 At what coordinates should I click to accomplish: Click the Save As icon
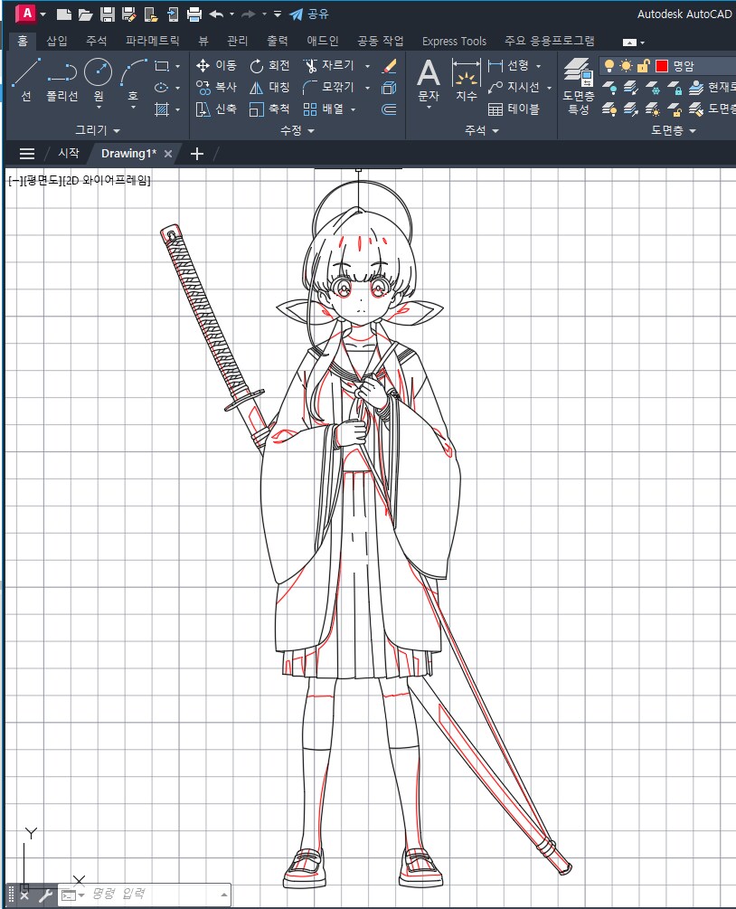[x=128, y=14]
